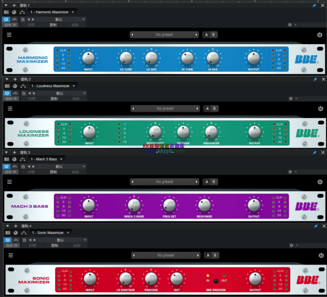Select A state in Harmonic Maximizer

pos(206,35)
